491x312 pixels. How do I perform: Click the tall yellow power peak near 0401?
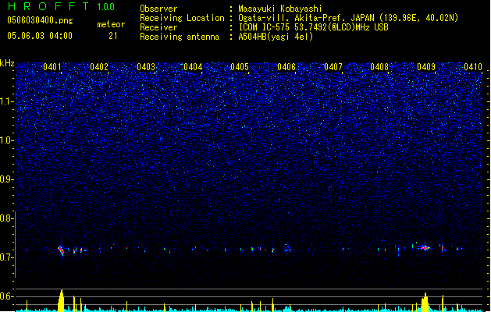tap(61, 300)
